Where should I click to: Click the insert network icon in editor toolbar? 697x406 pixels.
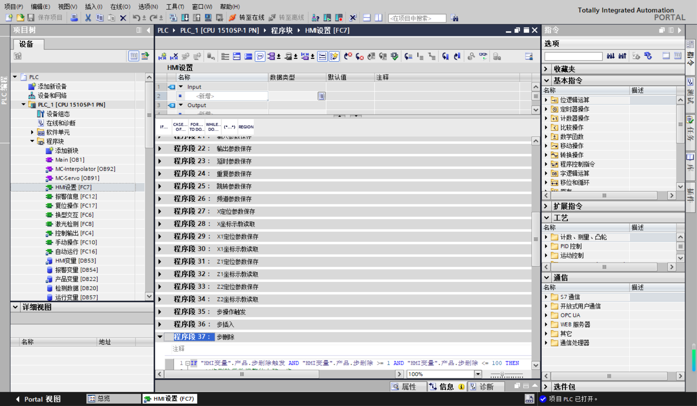pos(162,56)
